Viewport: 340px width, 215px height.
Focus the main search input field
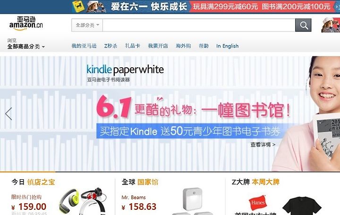click(199, 25)
